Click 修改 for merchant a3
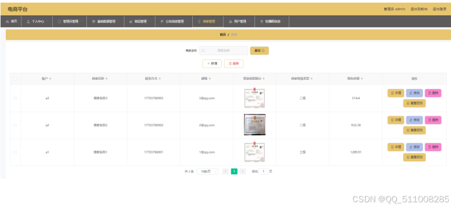 pos(415,93)
